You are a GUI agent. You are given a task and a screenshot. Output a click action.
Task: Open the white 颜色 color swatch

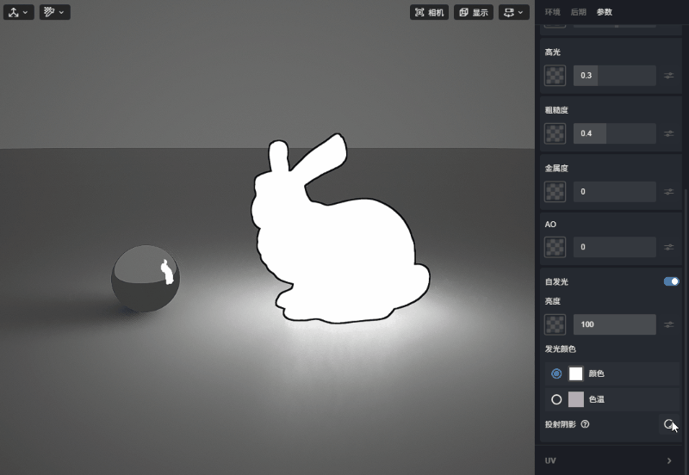[575, 373]
